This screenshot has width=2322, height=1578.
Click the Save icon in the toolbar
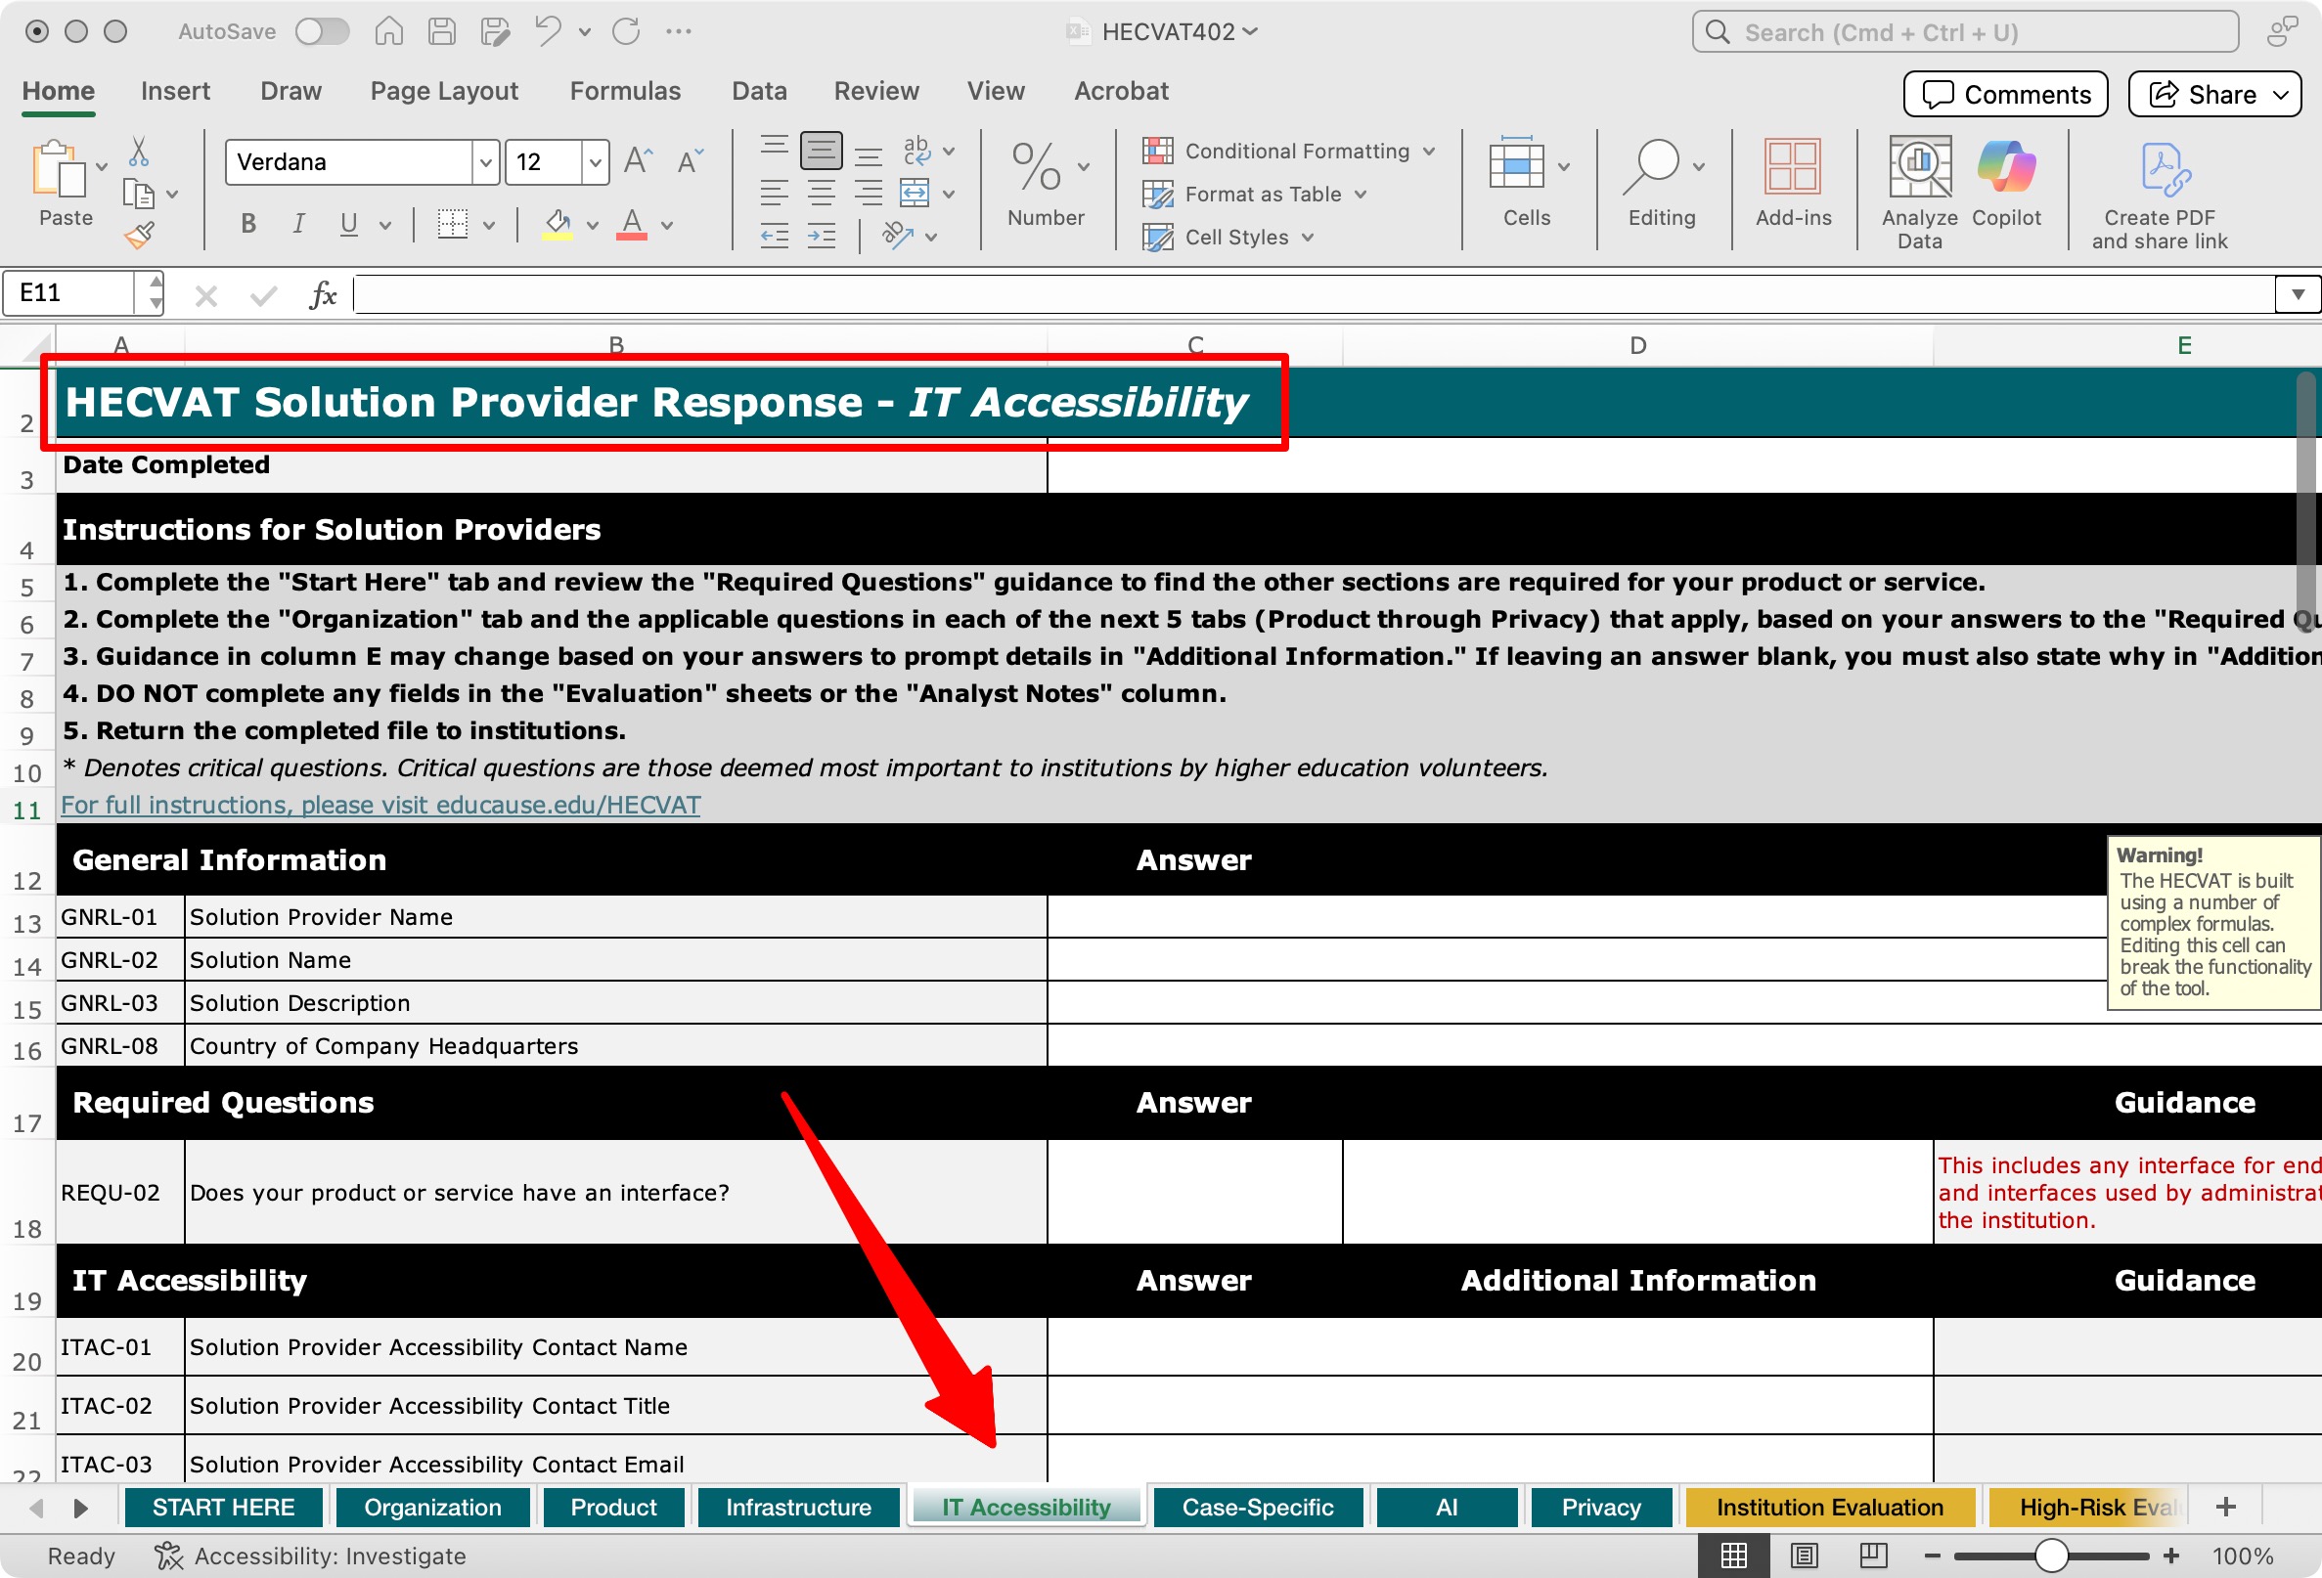click(x=440, y=31)
